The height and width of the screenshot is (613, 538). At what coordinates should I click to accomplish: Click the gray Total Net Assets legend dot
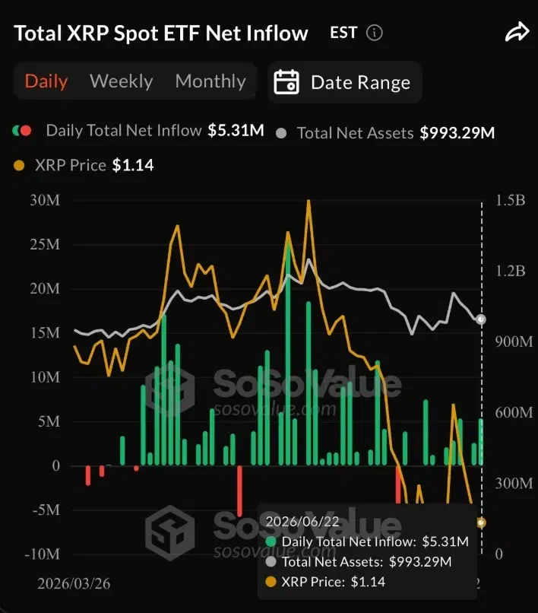281,133
